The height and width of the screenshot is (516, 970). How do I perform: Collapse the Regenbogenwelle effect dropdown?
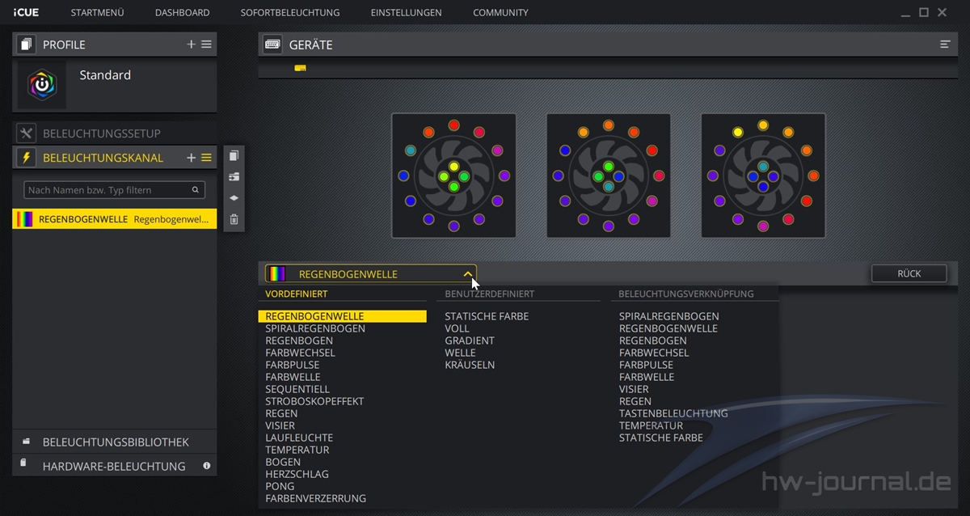point(467,274)
